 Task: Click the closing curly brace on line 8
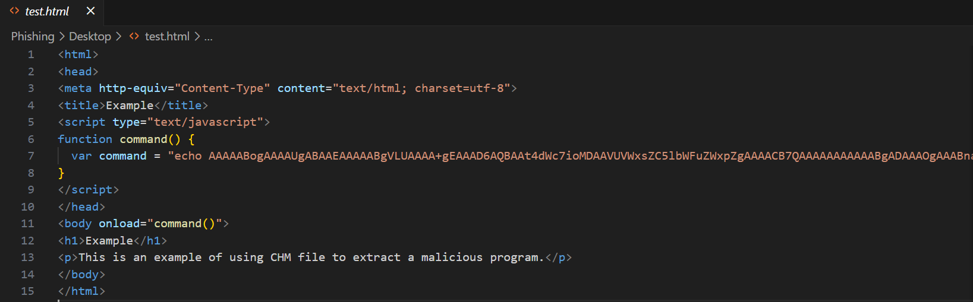pyautogui.click(x=61, y=173)
